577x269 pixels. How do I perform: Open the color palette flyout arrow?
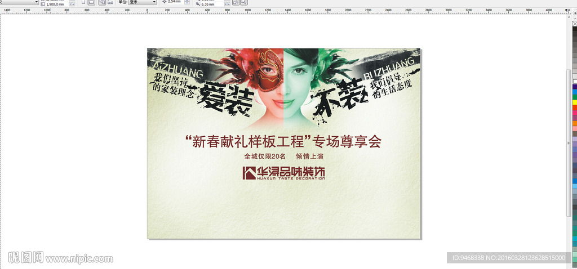pyautogui.click(x=575, y=13)
